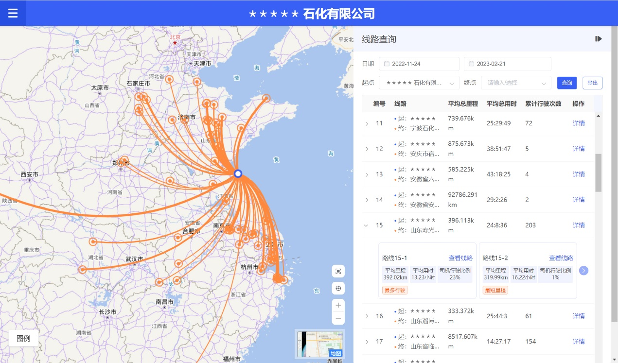Click the map locate crosshair icon
The width and height of the screenshot is (618, 363).
(x=338, y=289)
